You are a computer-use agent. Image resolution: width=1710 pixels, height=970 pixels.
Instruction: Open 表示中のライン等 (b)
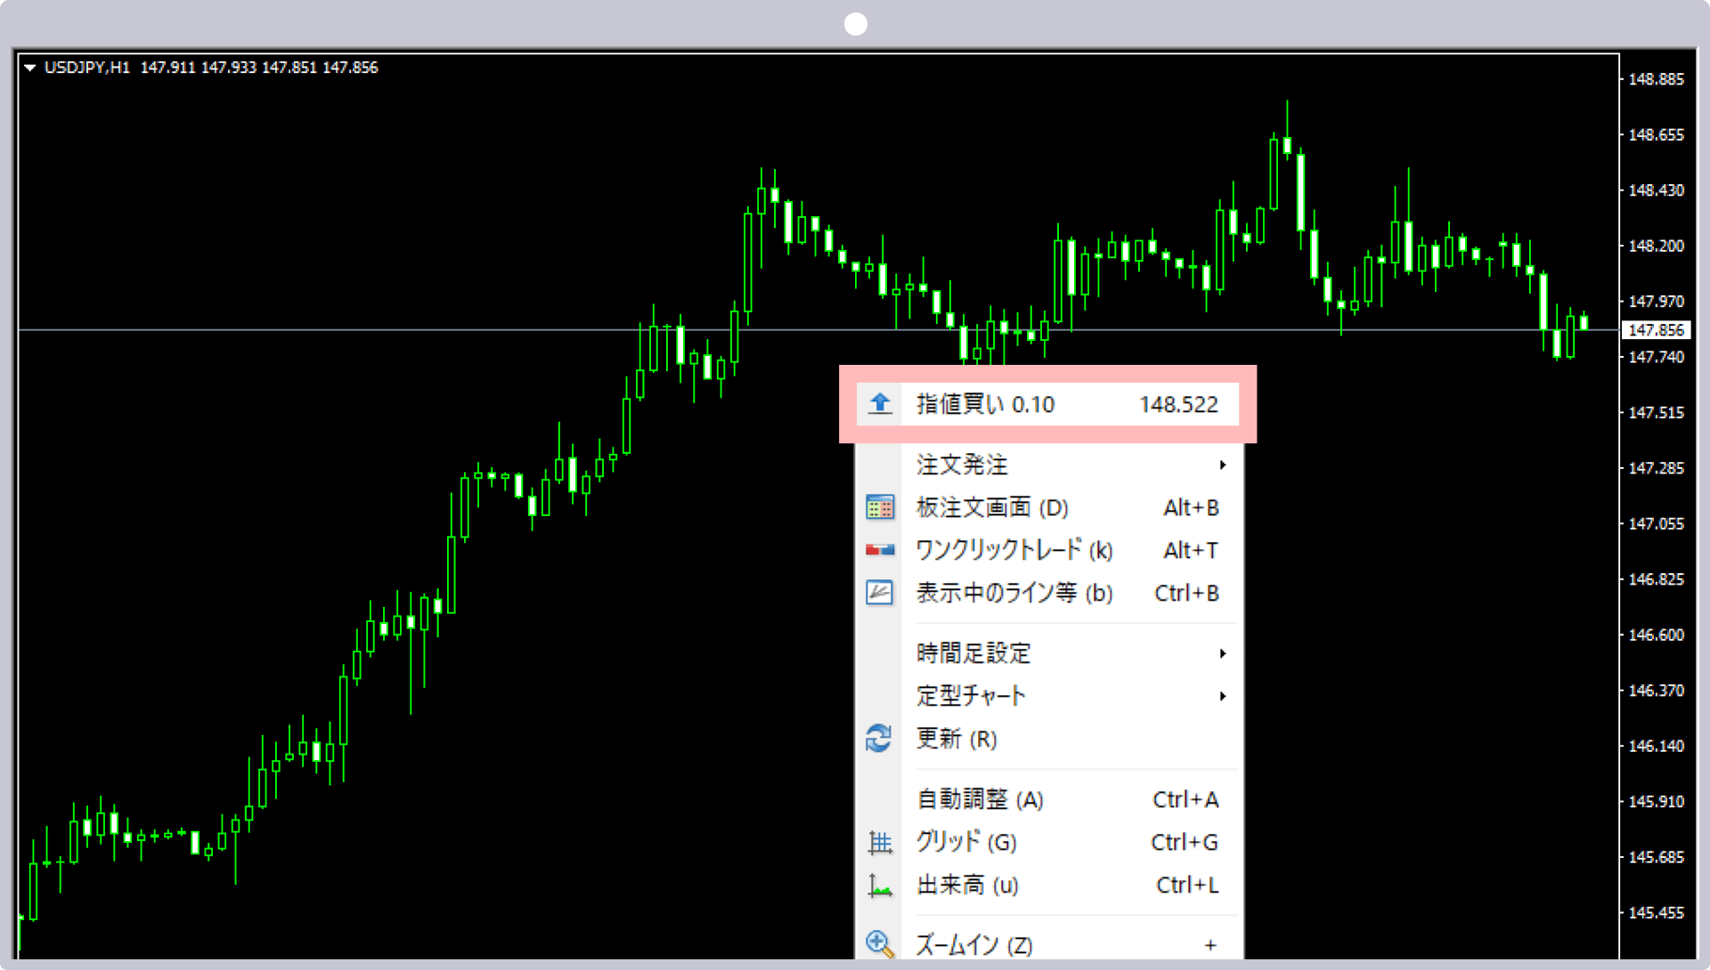point(1047,593)
